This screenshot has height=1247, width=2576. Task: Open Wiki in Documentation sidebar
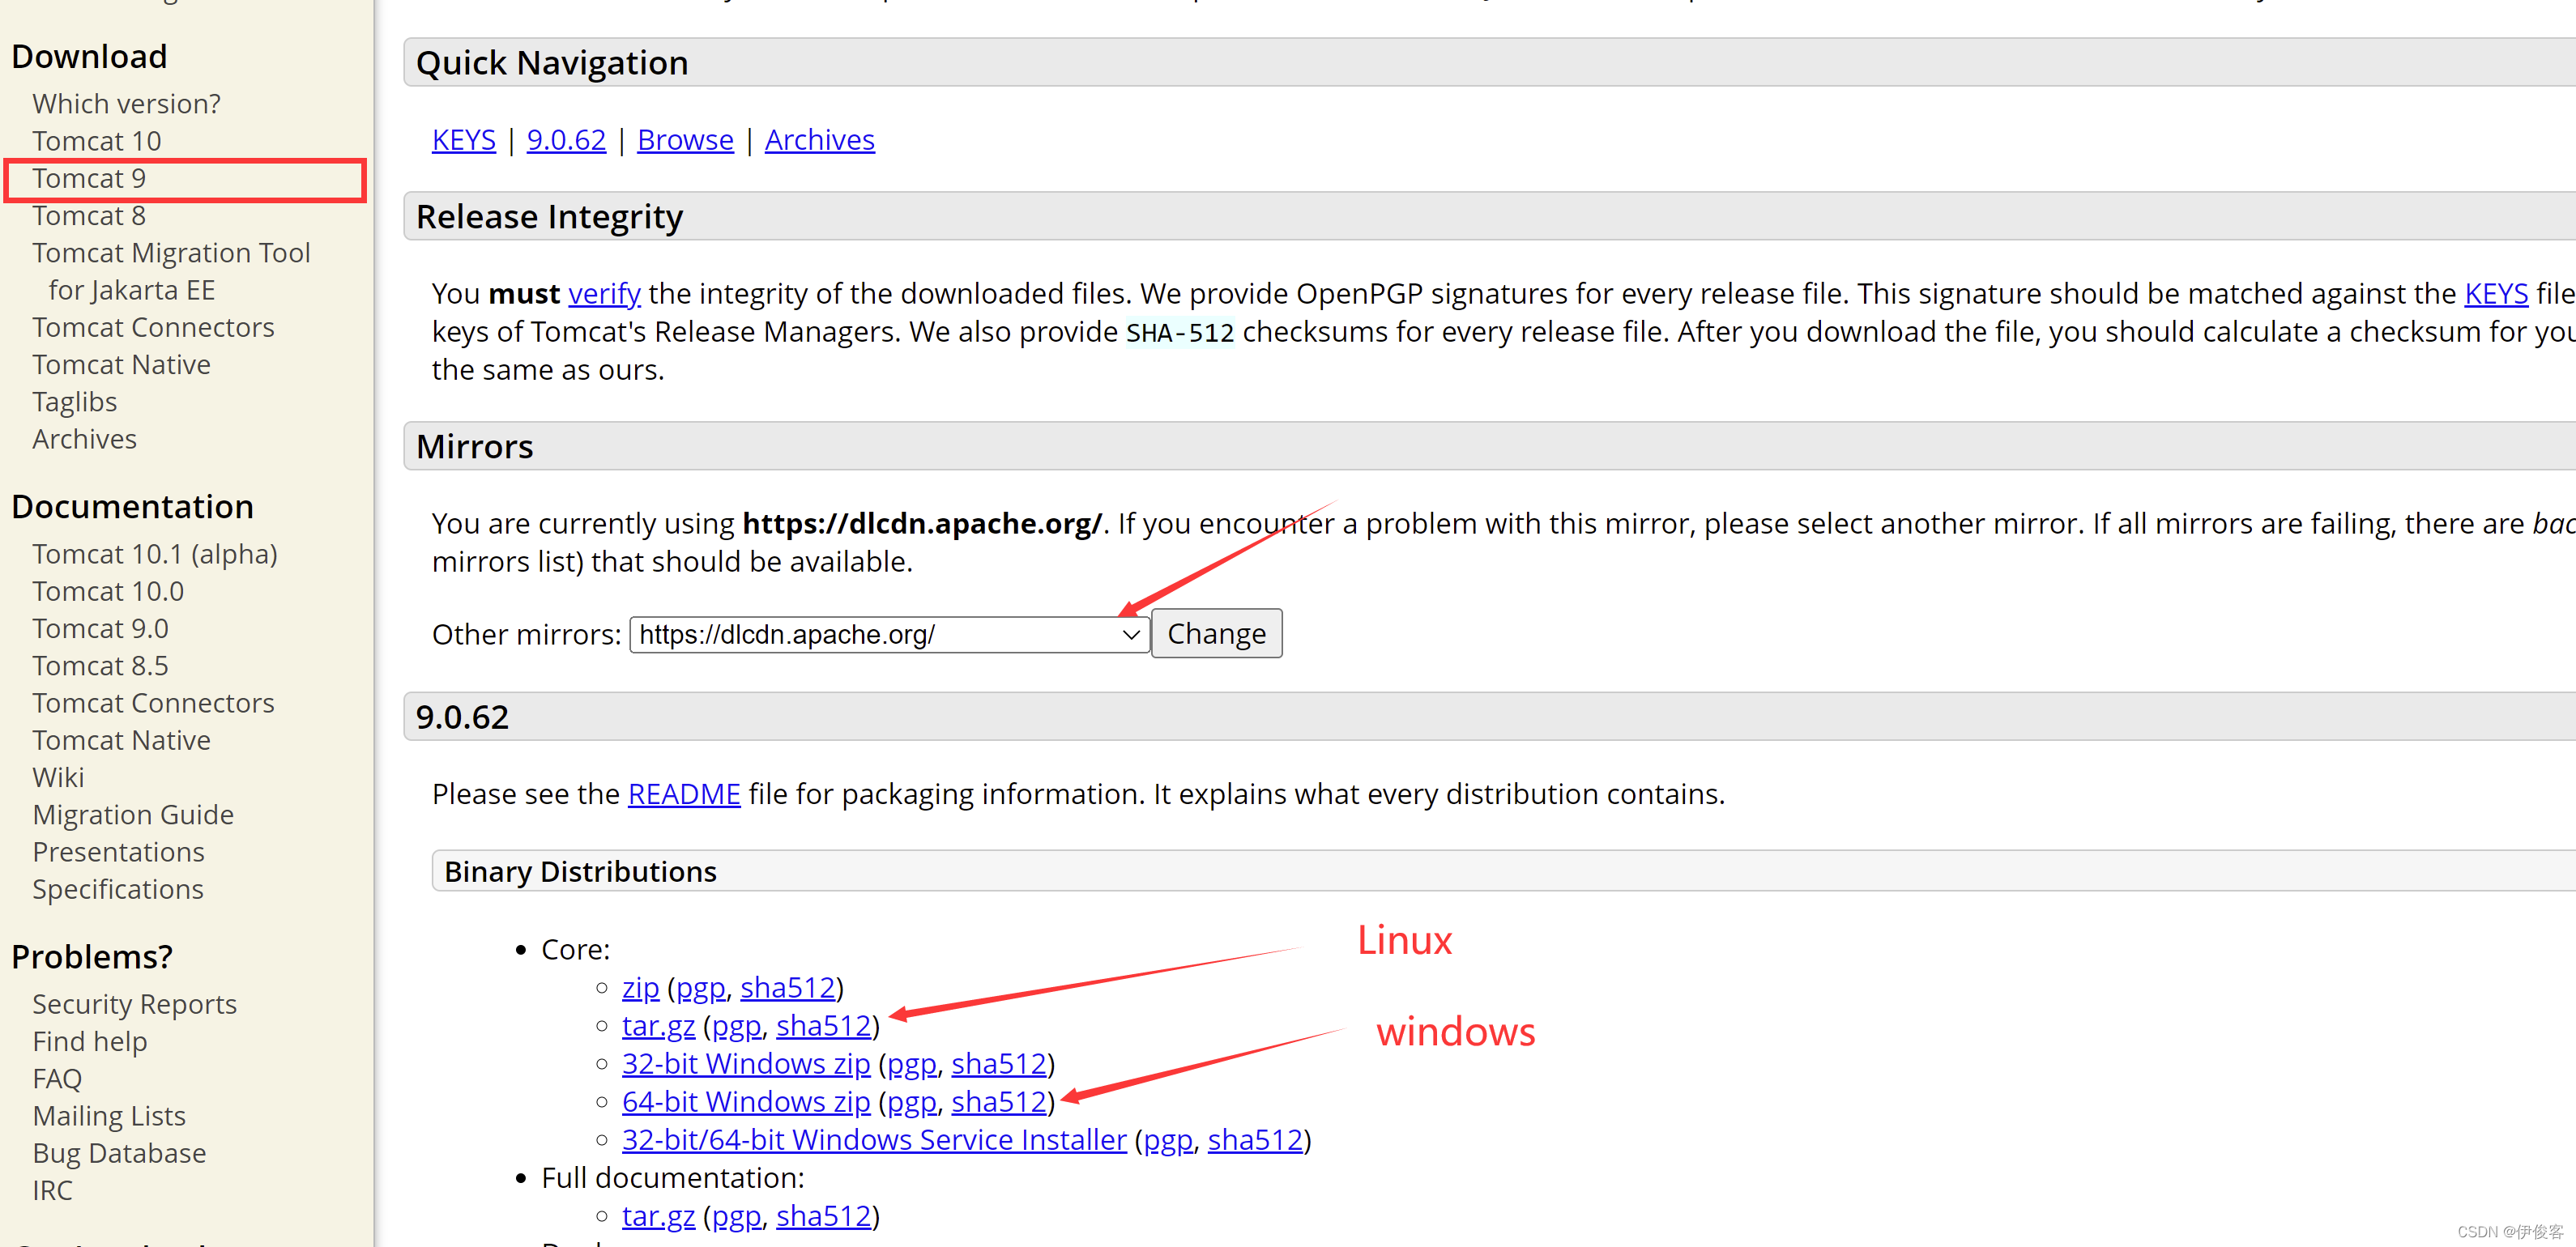(58, 778)
